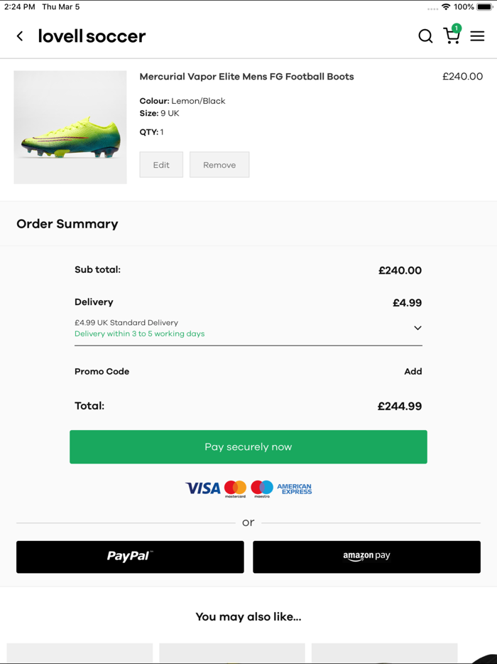Remove the boots from the basket
Viewport: 497px width, 664px height.
point(219,165)
